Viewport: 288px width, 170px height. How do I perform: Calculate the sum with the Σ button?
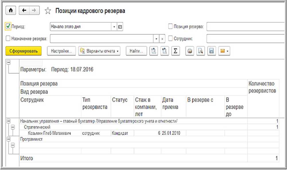[175, 51]
